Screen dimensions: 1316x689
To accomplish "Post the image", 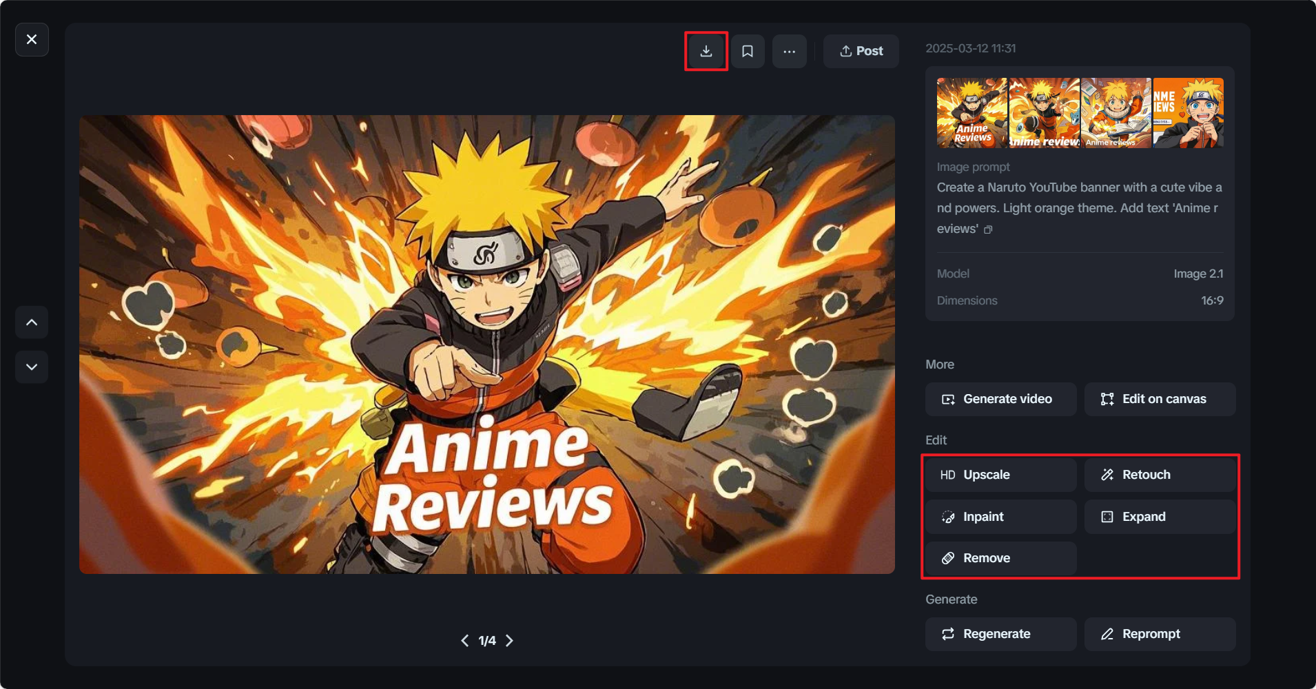I will pos(861,51).
